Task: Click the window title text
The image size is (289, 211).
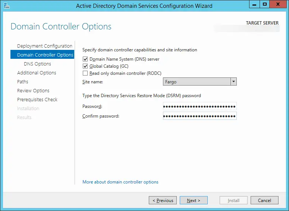Action: point(144,6)
